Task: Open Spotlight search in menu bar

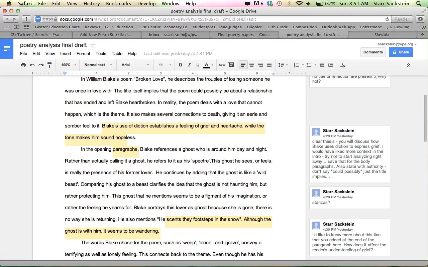Action: pyautogui.click(x=419, y=4)
